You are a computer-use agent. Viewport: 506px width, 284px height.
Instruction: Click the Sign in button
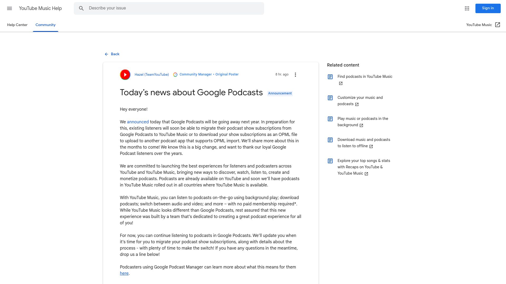pos(488,8)
